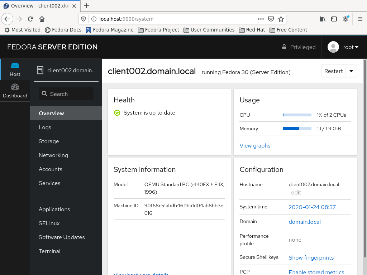The height and width of the screenshot is (275, 367).
Task: Edit the hostname via edit link
Action: [296, 192]
